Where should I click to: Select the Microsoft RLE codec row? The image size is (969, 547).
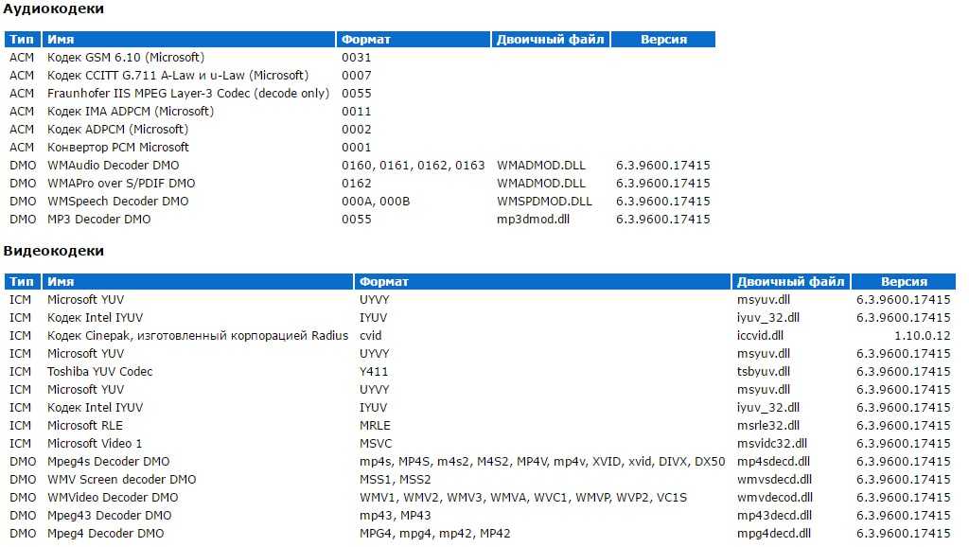[85, 426]
